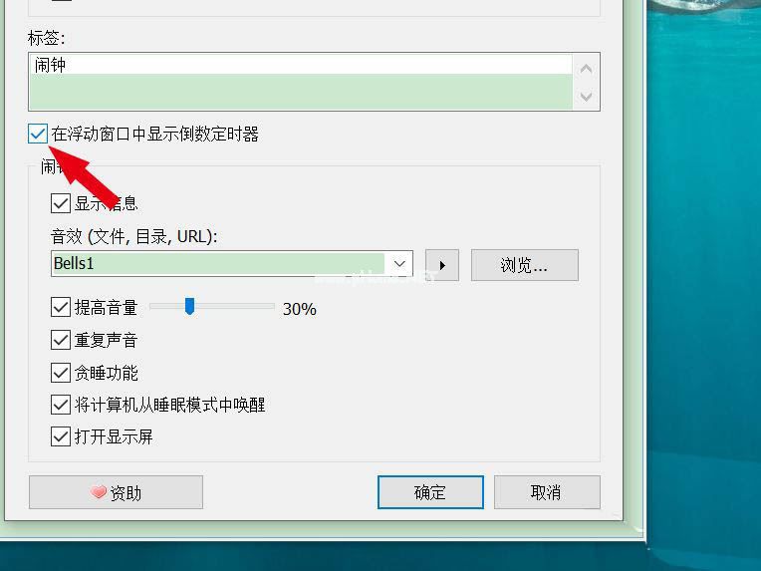This screenshot has width=761, height=571.
Task: Uncheck the 贪睡功能 snooze option
Action: pos(61,373)
